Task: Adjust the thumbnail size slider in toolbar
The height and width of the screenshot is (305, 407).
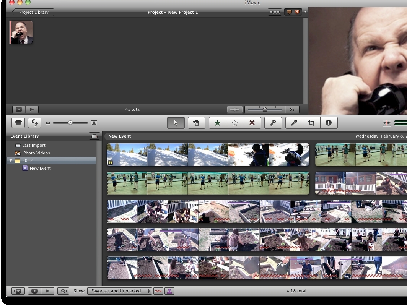Action: (70, 123)
